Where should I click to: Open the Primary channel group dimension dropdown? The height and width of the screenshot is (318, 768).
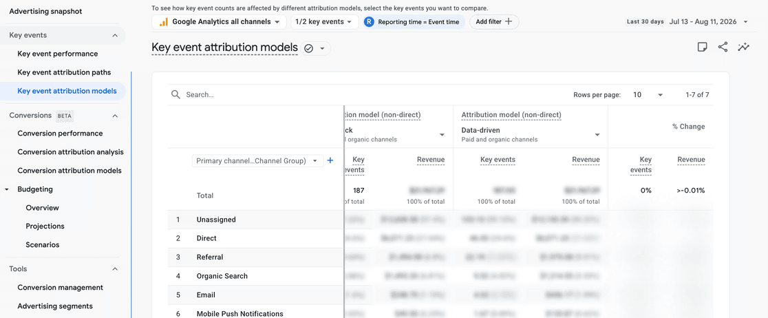tap(257, 160)
